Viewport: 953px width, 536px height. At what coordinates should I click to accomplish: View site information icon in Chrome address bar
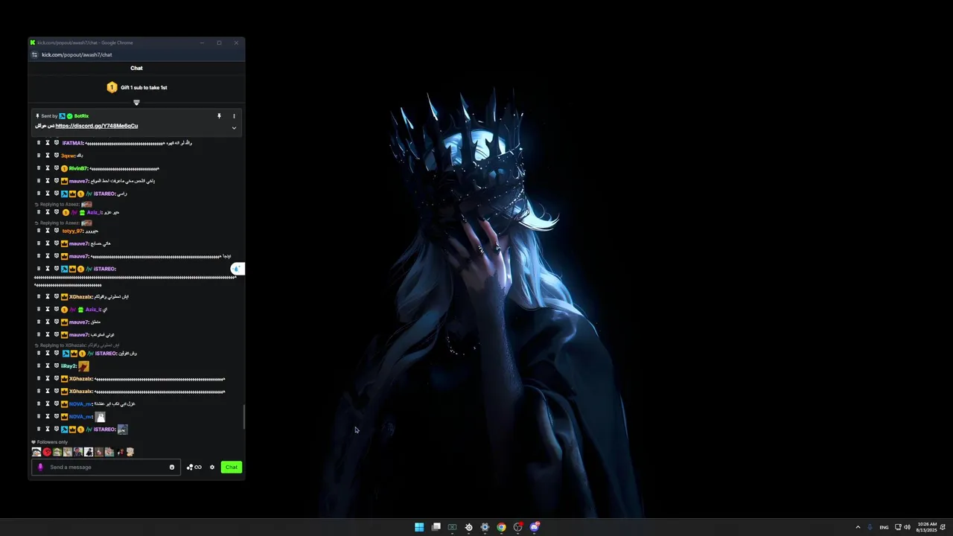tap(34, 54)
